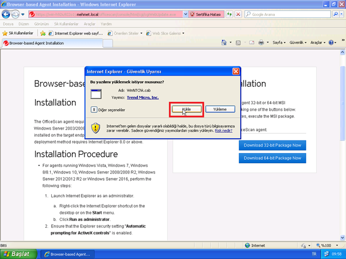Click the system tray network icon
This screenshot has height=259, width=346.
pyautogui.click(x=326, y=254)
